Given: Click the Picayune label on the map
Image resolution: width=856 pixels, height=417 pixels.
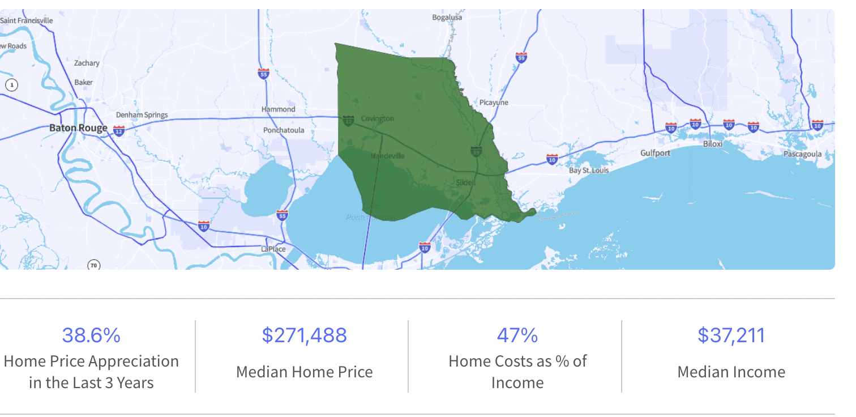Looking at the screenshot, I should pos(494,103).
